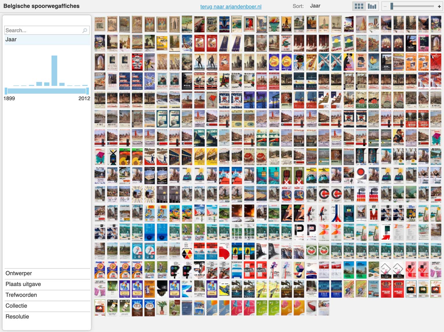Expand the Resolutie facet

(x=47, y=316)
